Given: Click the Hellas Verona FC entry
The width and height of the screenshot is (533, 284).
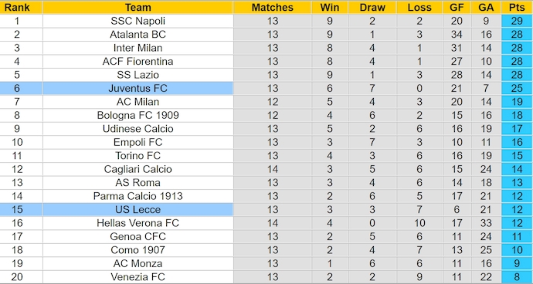Looking at the screenshot, I should point(137,223).
